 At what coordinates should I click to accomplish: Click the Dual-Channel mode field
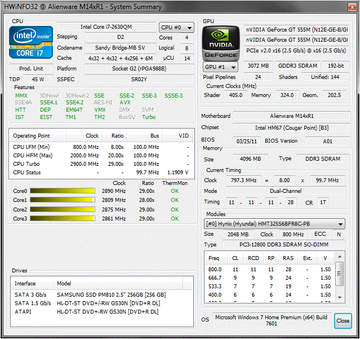coord(286,191)
